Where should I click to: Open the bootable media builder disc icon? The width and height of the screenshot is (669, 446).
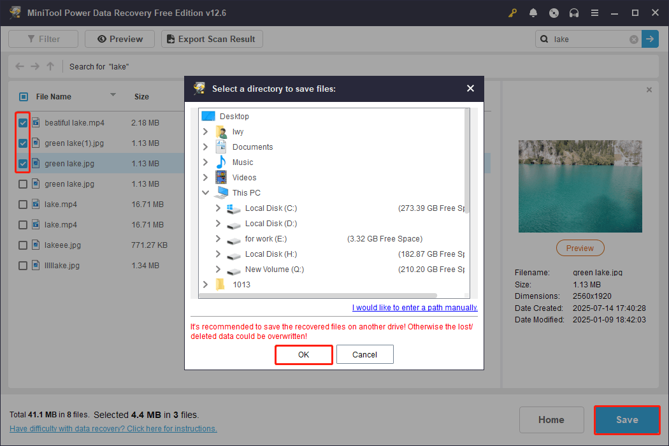coord(554,12)
